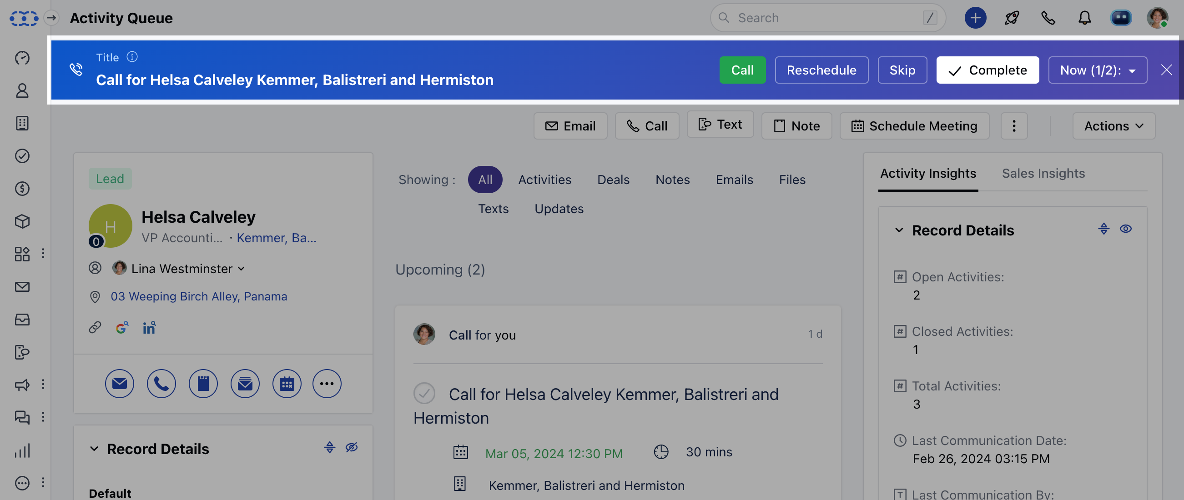The image size is (1184, 500).
Task: Click the Complete button
Action: tap(988, 70)
